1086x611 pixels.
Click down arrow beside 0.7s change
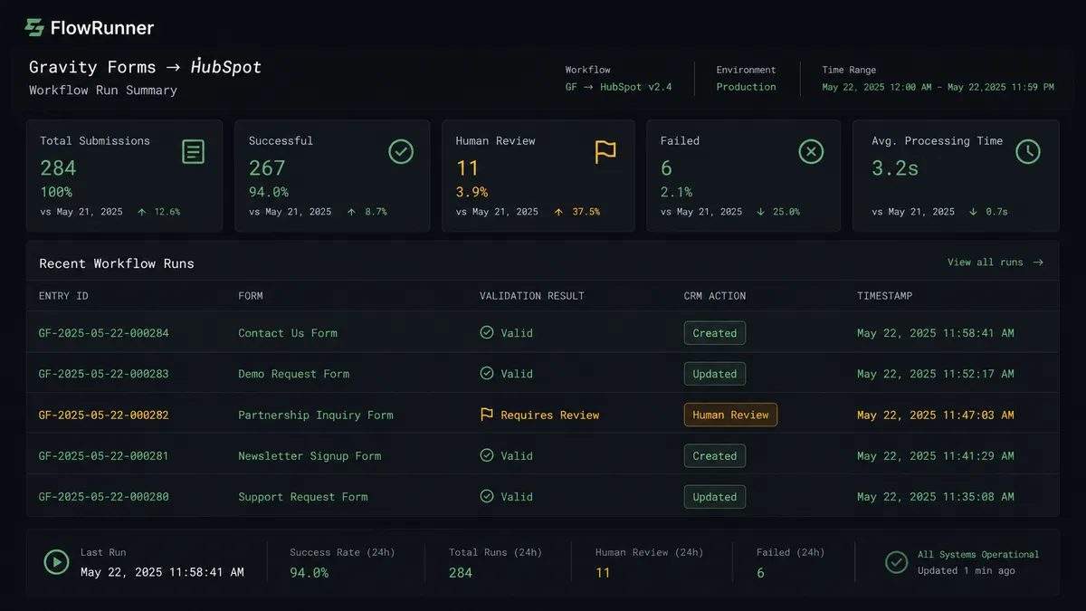[973, 212]
